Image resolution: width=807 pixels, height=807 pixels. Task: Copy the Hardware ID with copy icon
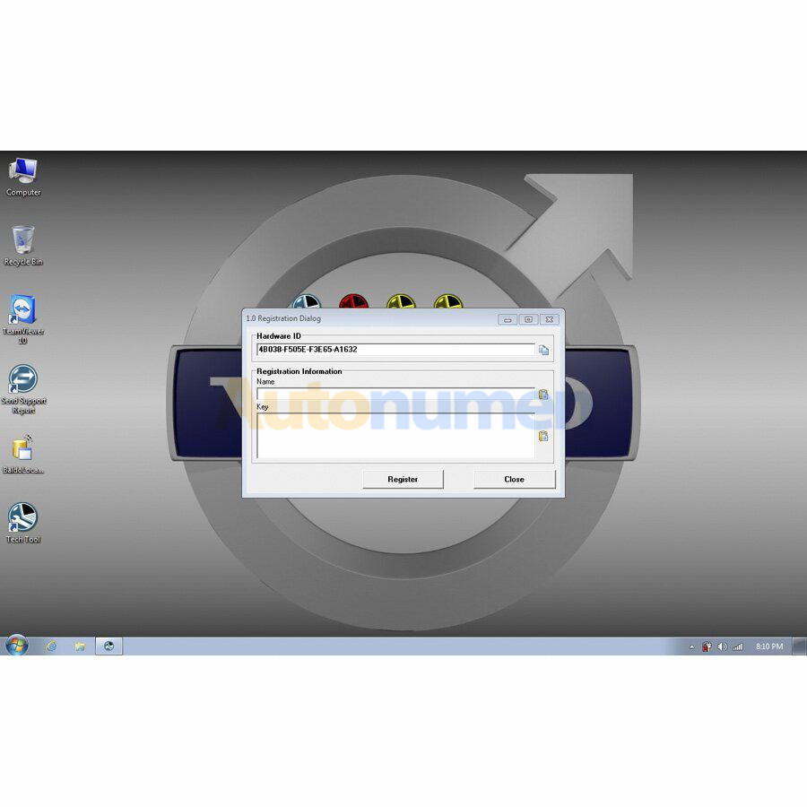543,350
